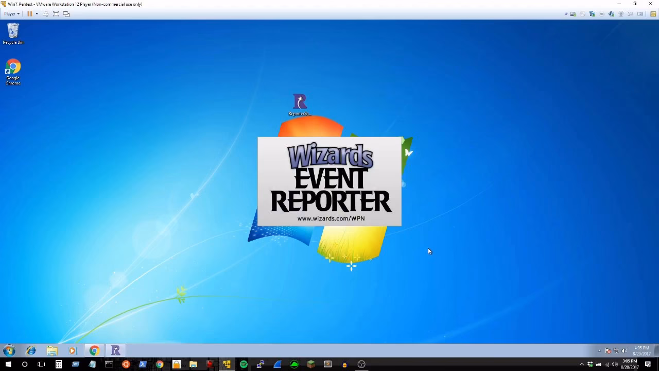Launch Ubuntu app on host taskbar
This screenshot has height=371, width=659.
coord(126,364)
